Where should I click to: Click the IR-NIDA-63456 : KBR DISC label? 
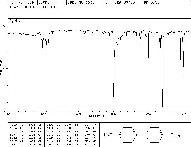(x=132, y=2)
